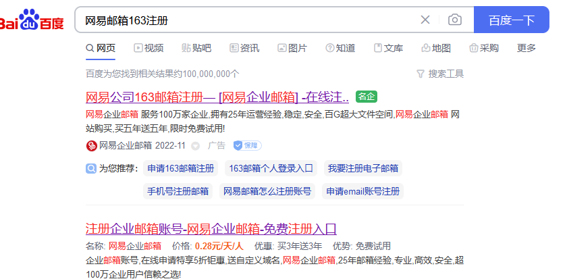
Task: Click the price text 0.28元/天/人
Action: (x=219, y=247)
